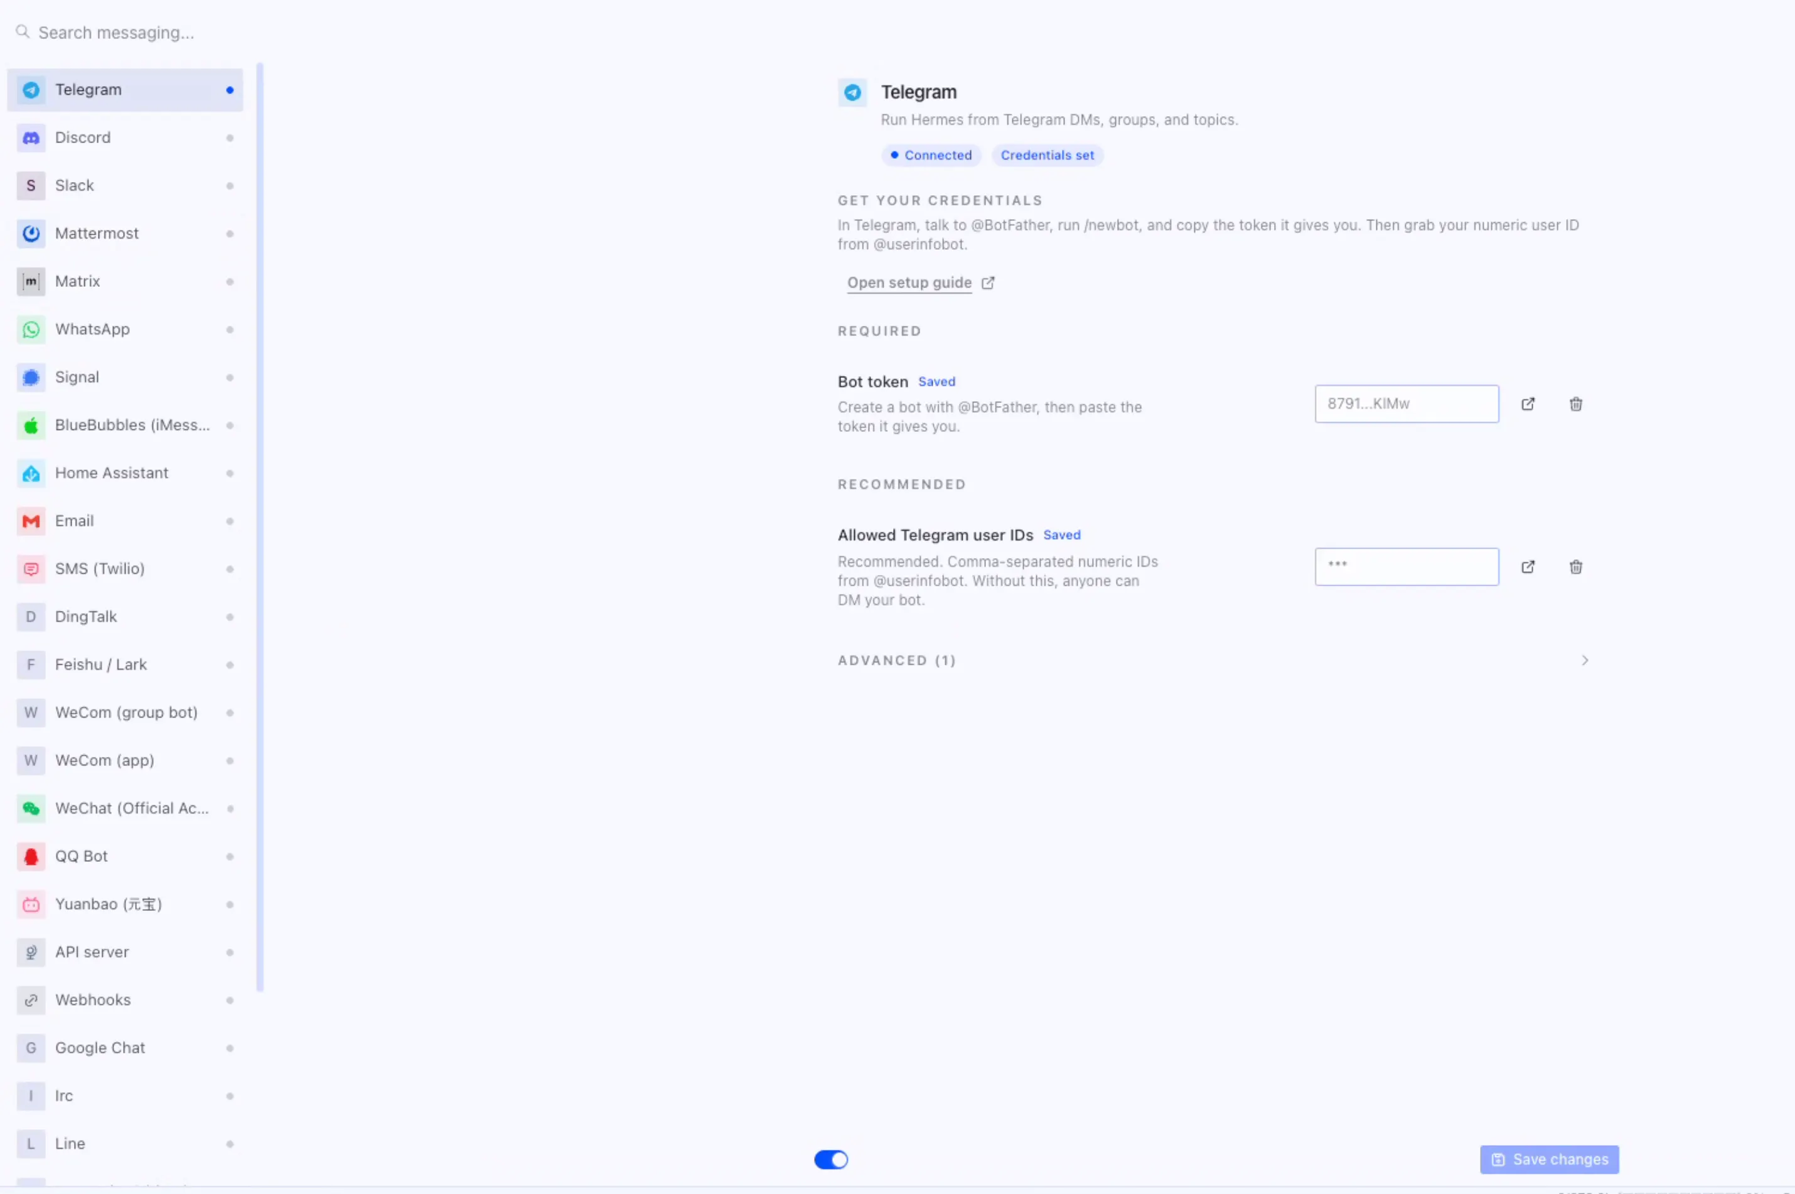Toggle the Telegram enabled switch

coord(830,1159)
